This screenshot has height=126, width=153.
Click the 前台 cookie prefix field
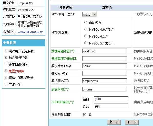(111, 99)
